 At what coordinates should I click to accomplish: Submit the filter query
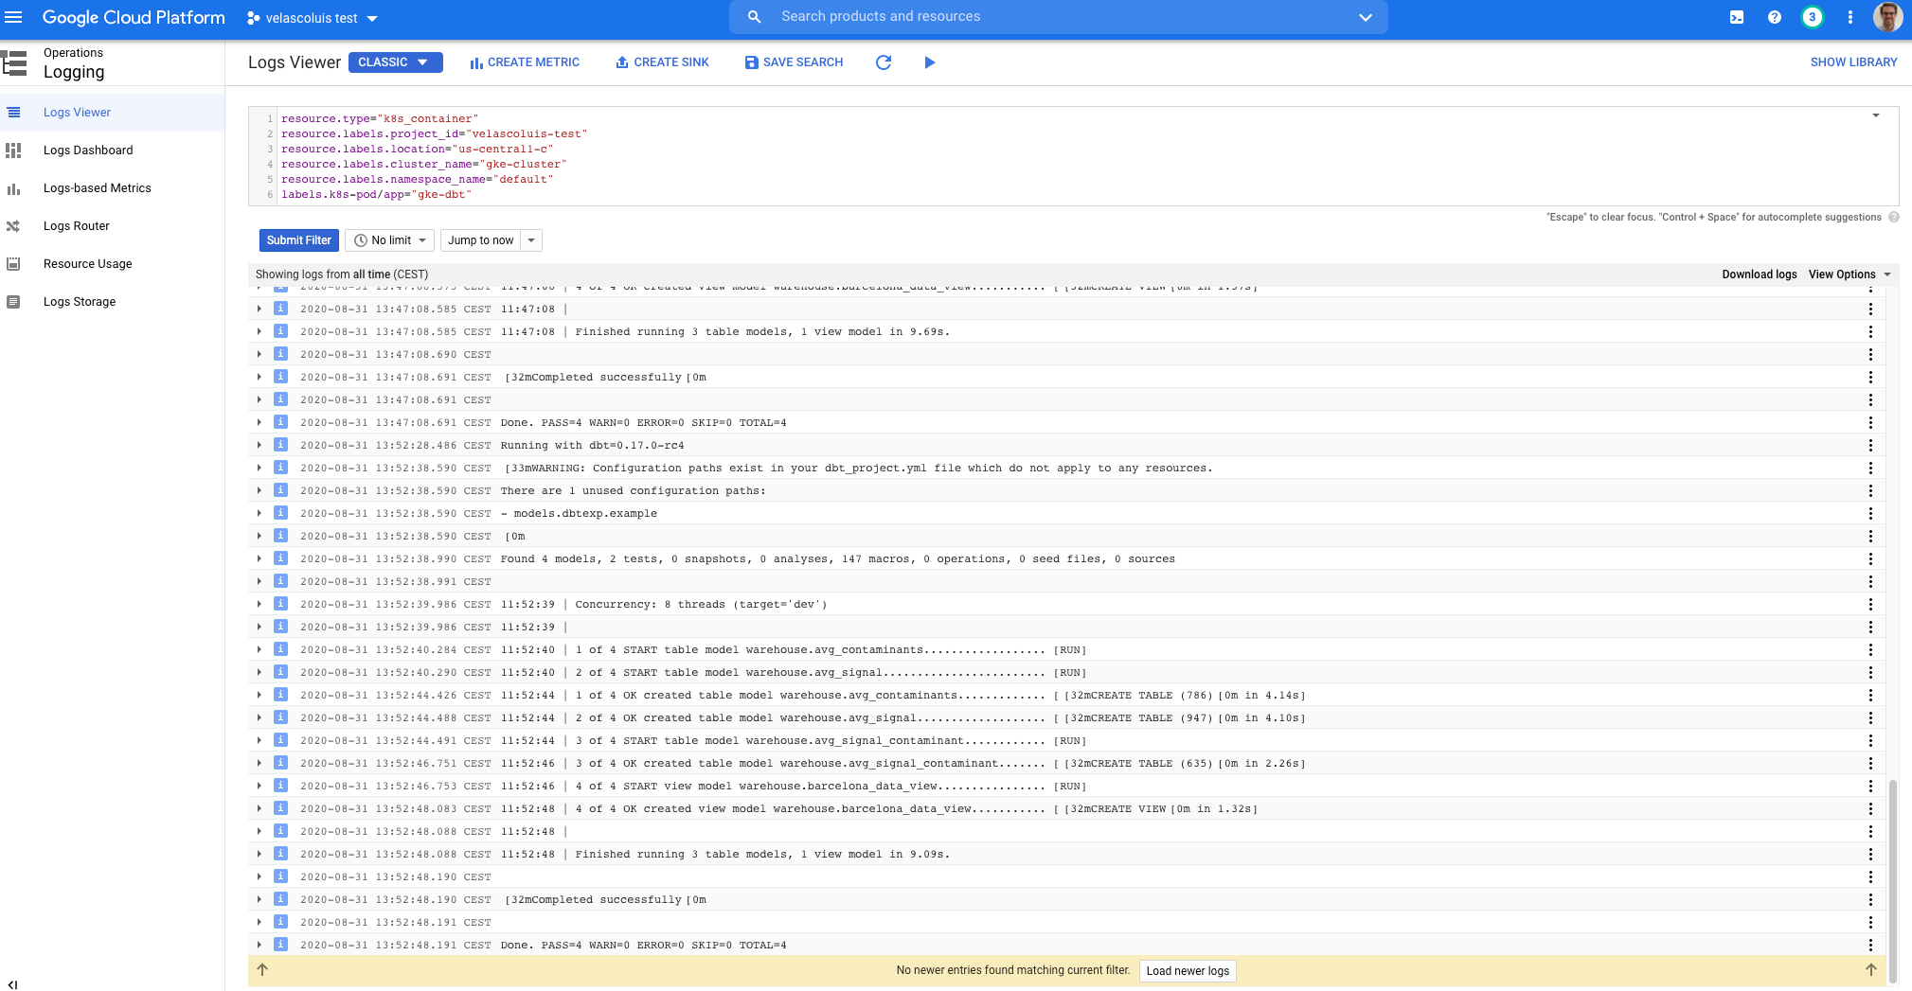tap(298, 240)
